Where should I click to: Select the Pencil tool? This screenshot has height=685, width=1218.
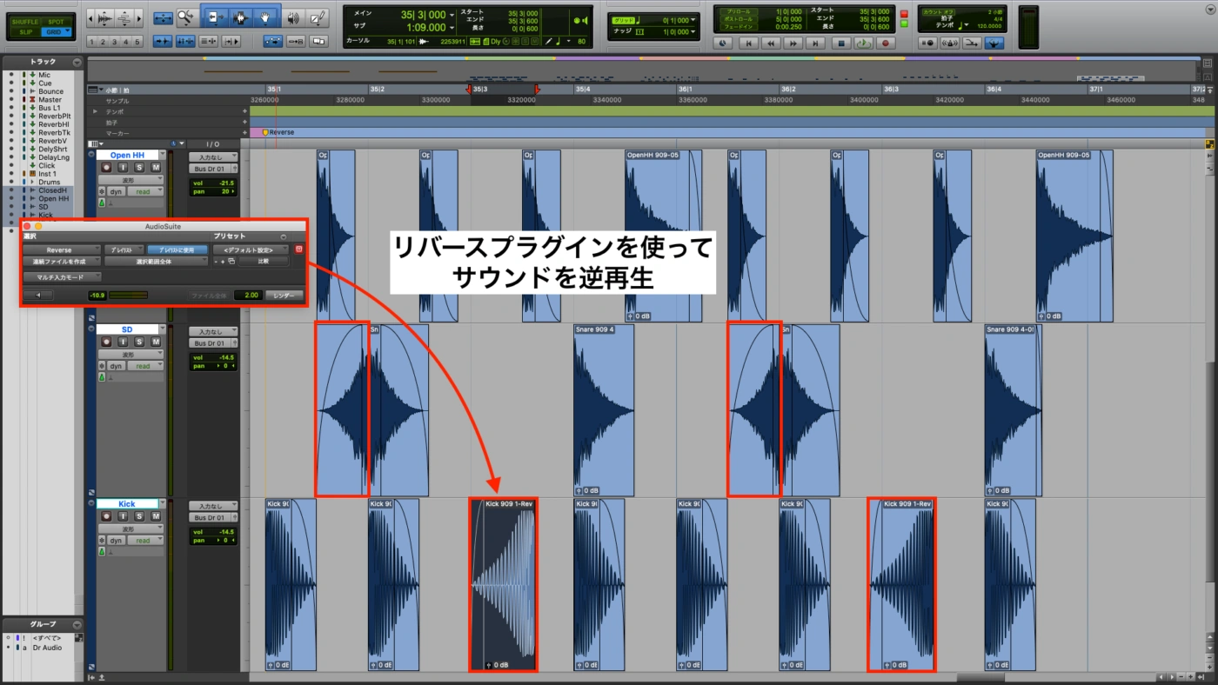318,17
